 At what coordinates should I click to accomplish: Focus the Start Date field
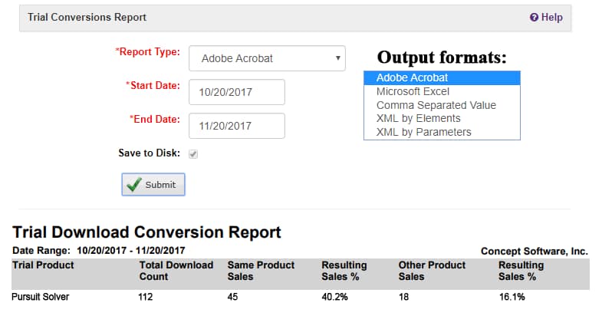point(237,92)
